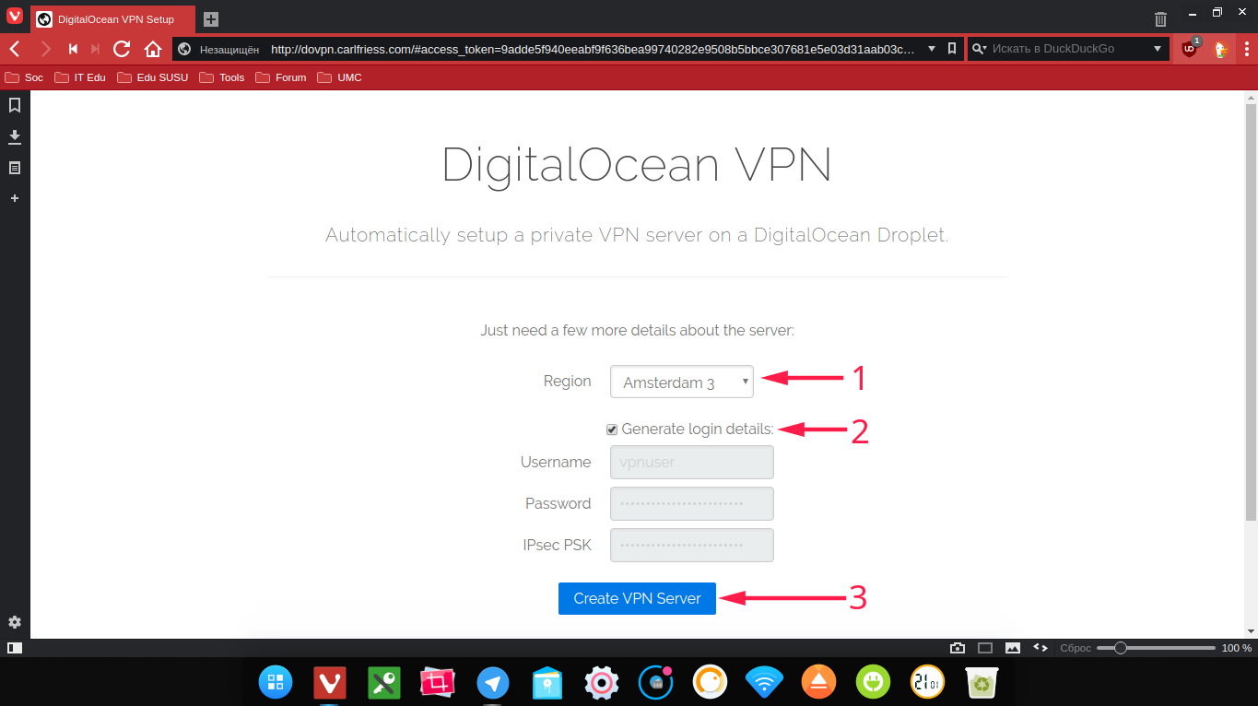
Task: Open Vivaldi settings gear
Action: coord(15,622)
